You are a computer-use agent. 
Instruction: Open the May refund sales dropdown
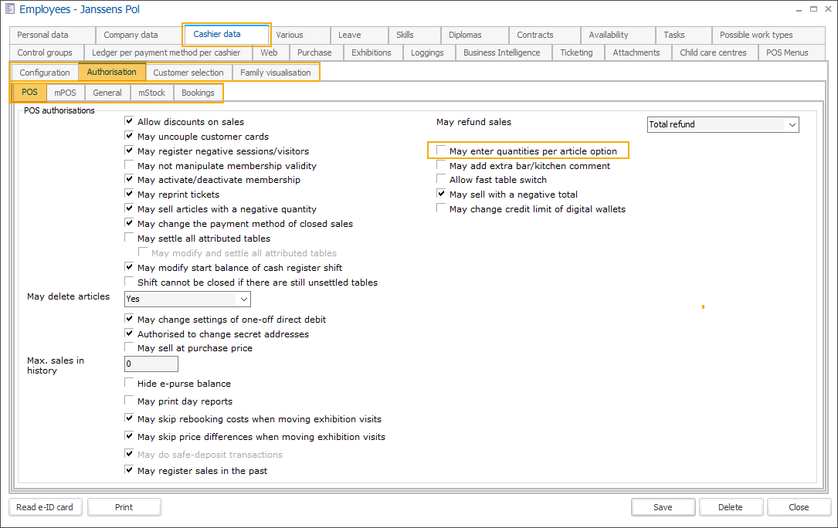point(791,125)
